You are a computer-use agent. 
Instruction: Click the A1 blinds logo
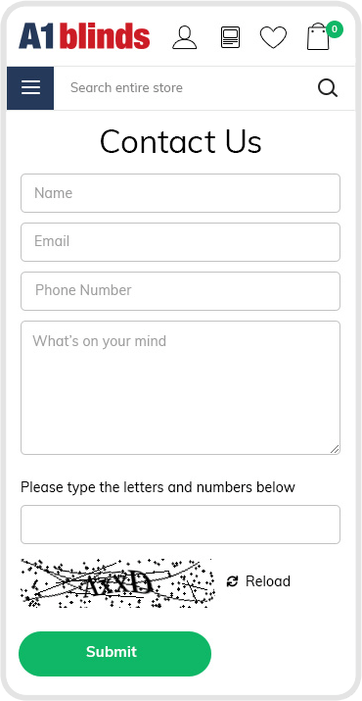[84, 35]
